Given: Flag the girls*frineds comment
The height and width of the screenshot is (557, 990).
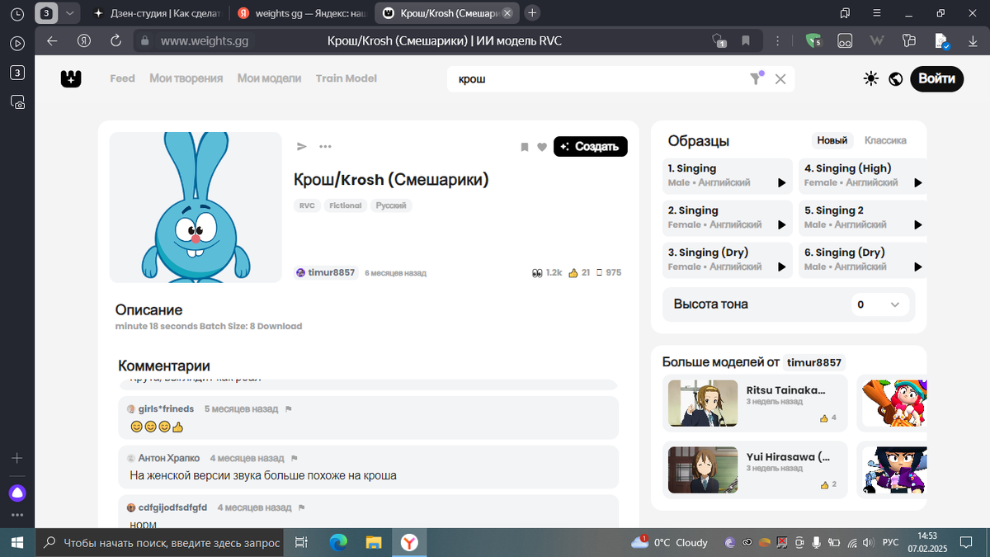Looking at the screenshot, I should pos(289,408).
